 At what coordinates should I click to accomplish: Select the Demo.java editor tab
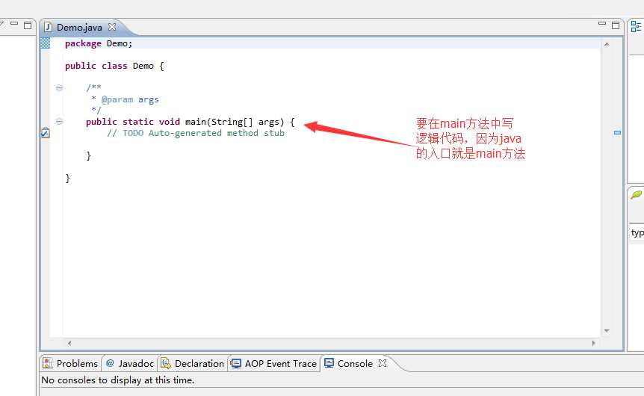[79, 28]
